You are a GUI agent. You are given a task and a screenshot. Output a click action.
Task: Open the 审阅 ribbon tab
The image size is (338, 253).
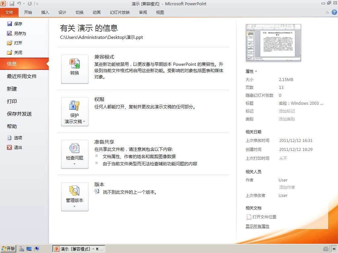coord(143,13)
